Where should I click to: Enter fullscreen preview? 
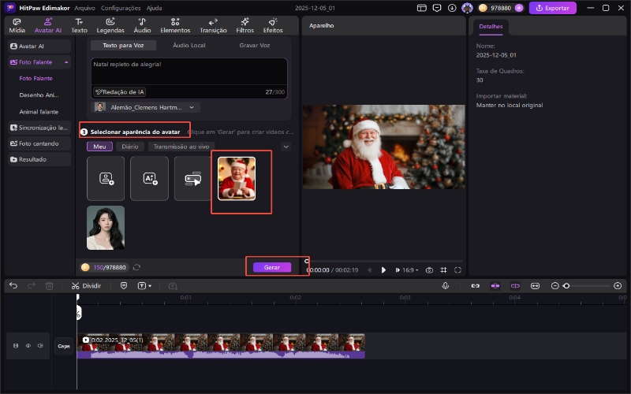457,270
